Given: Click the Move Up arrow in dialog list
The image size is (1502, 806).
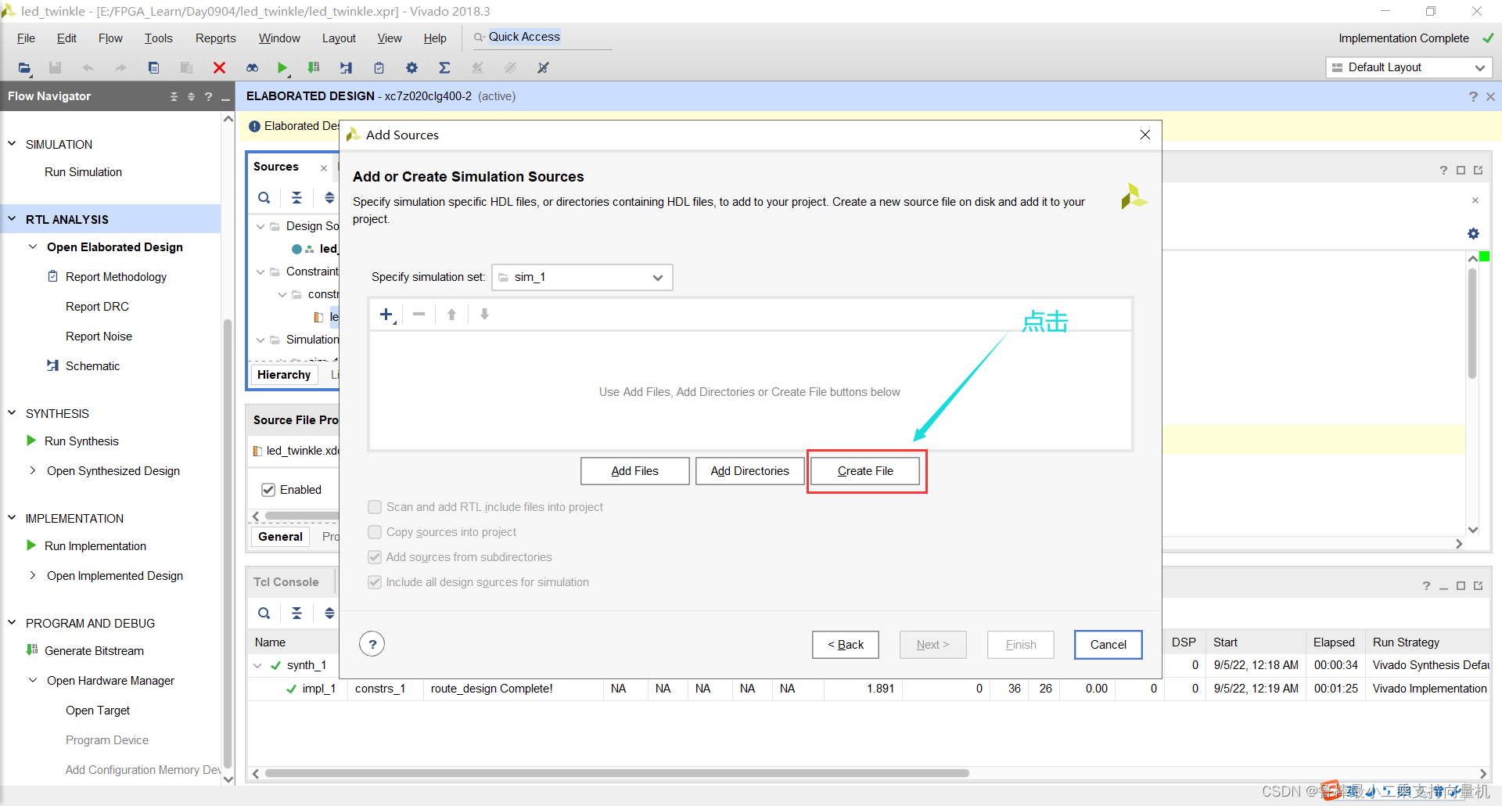Looking at the screenshot, I should 451,315.
